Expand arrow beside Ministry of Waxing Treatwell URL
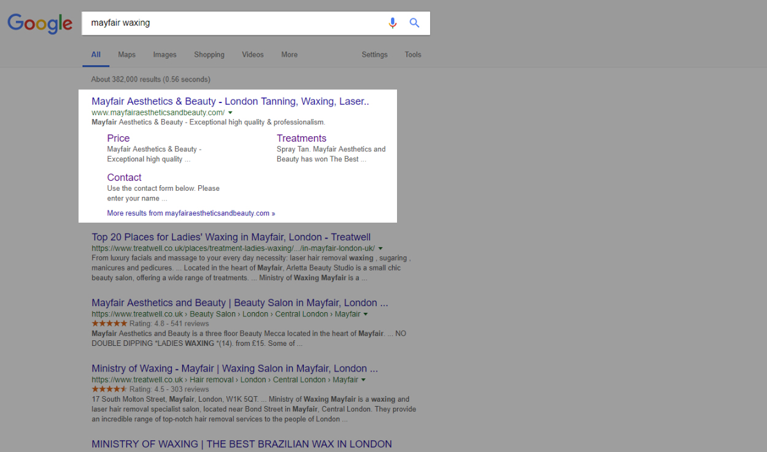Viewport: 767px width, 452px height. 366,380
